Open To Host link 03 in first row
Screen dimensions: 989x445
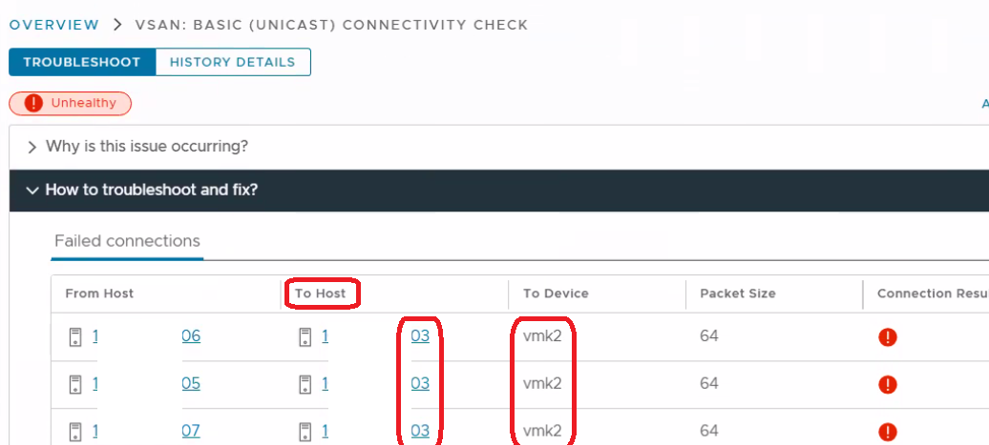pyautogui.click(x=420, y=336)
